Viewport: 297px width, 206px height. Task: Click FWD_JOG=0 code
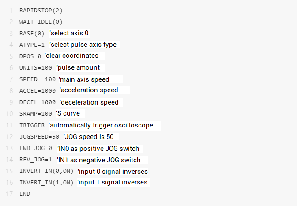pyautogui.click(x=36, y=148)
